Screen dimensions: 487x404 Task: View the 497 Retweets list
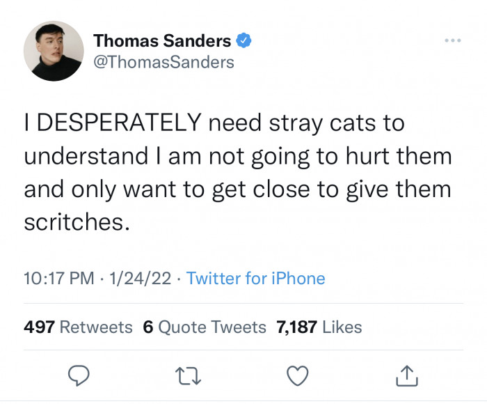coord(78,327)
